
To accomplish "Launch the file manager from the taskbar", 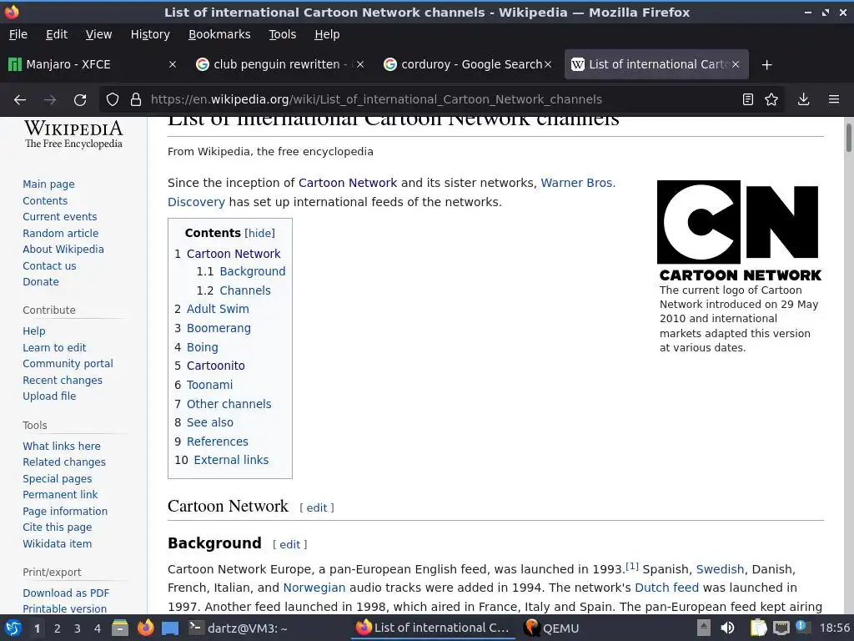I will coord(120,628).
